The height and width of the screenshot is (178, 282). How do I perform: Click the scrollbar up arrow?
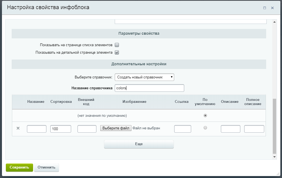(x=274, y=22)
